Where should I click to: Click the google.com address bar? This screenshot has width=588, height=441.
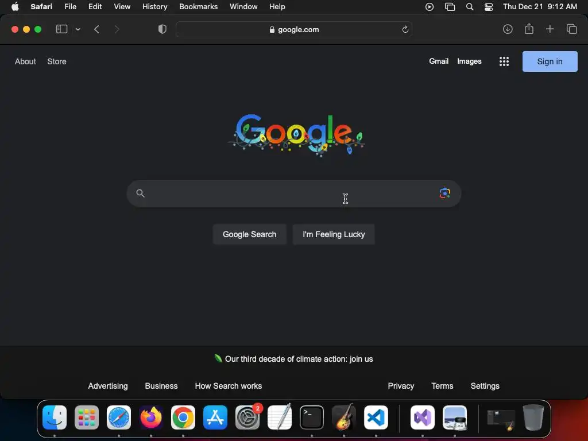294,29
